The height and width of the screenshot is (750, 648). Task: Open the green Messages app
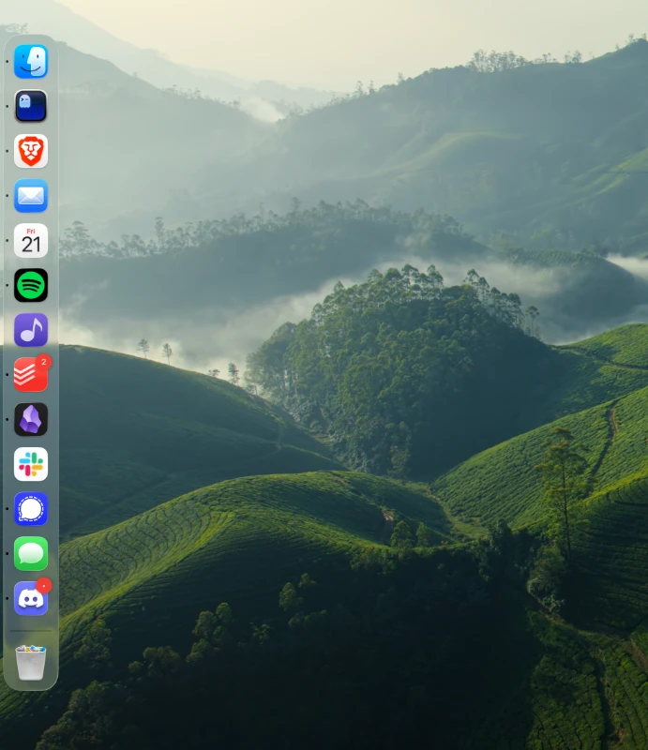click(31, 553)
